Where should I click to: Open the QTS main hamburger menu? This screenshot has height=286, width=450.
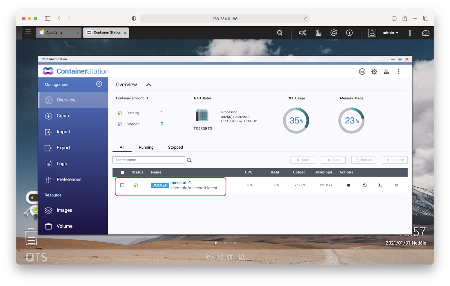(x=28, y=32)
